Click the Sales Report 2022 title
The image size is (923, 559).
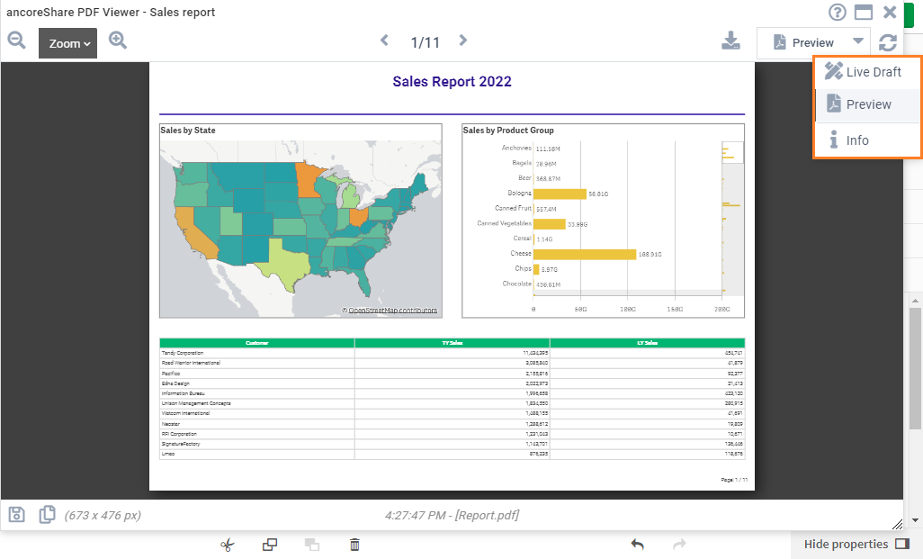(x=453, y=82)
